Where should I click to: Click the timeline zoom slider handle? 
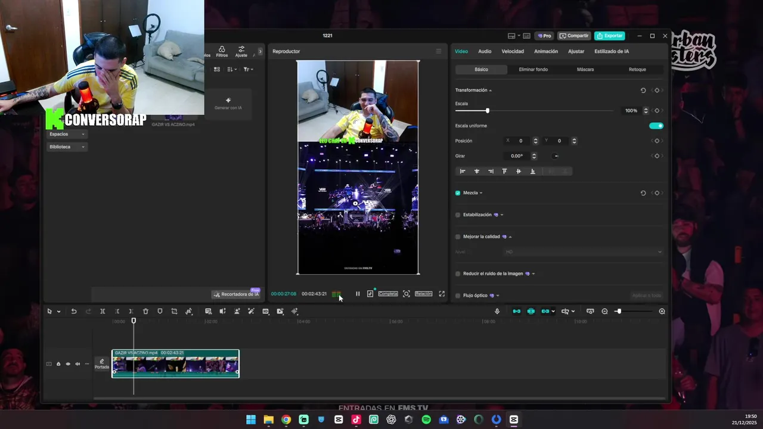click(x=619, y=311)
